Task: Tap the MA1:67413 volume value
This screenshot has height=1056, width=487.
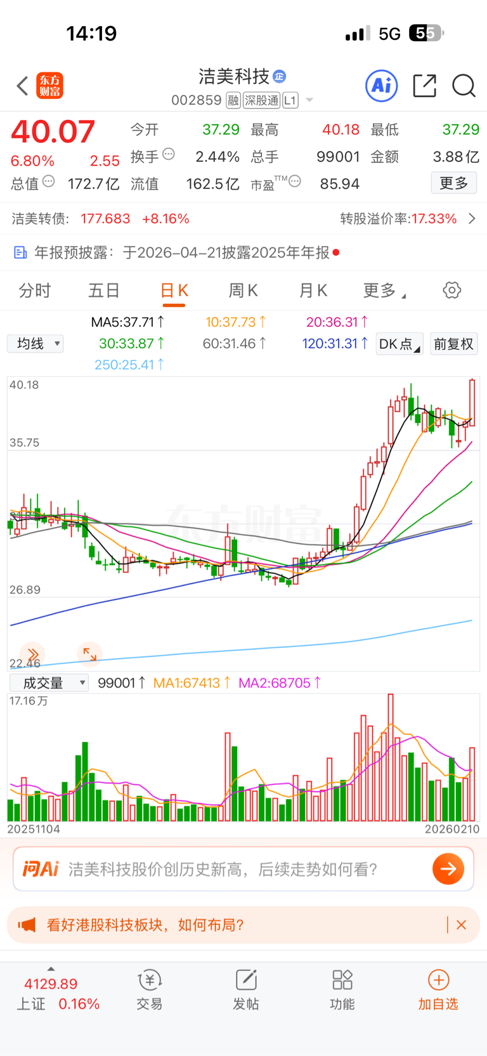Action: (192, 683)
